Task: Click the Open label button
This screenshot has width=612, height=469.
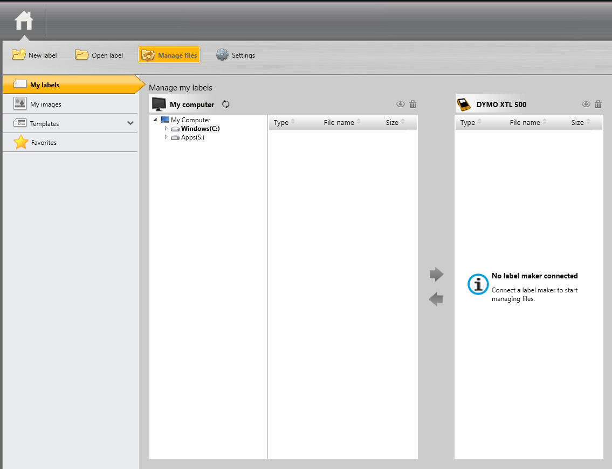Action: [99, 55]
